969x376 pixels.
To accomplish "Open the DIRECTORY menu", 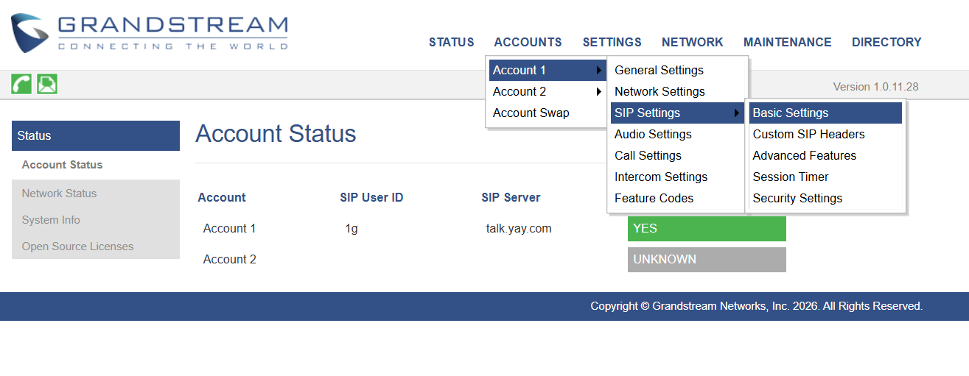I will click(x=887, y=43).
